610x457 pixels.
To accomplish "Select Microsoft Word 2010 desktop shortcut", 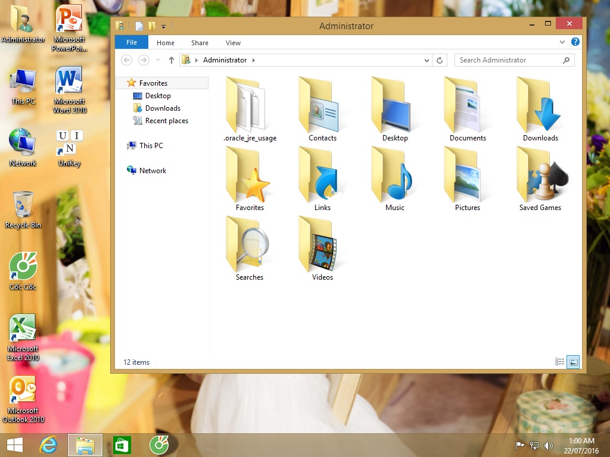I will pyautogui.click(x=69, y=90).
